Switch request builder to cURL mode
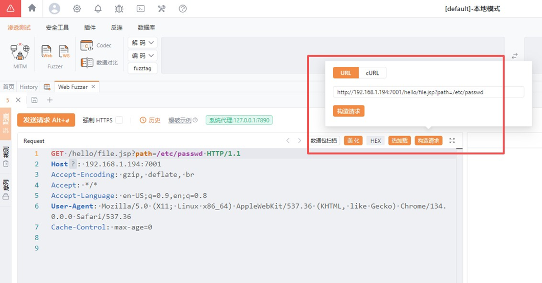The width and height of the screenshot is (542, 283). 373,73
